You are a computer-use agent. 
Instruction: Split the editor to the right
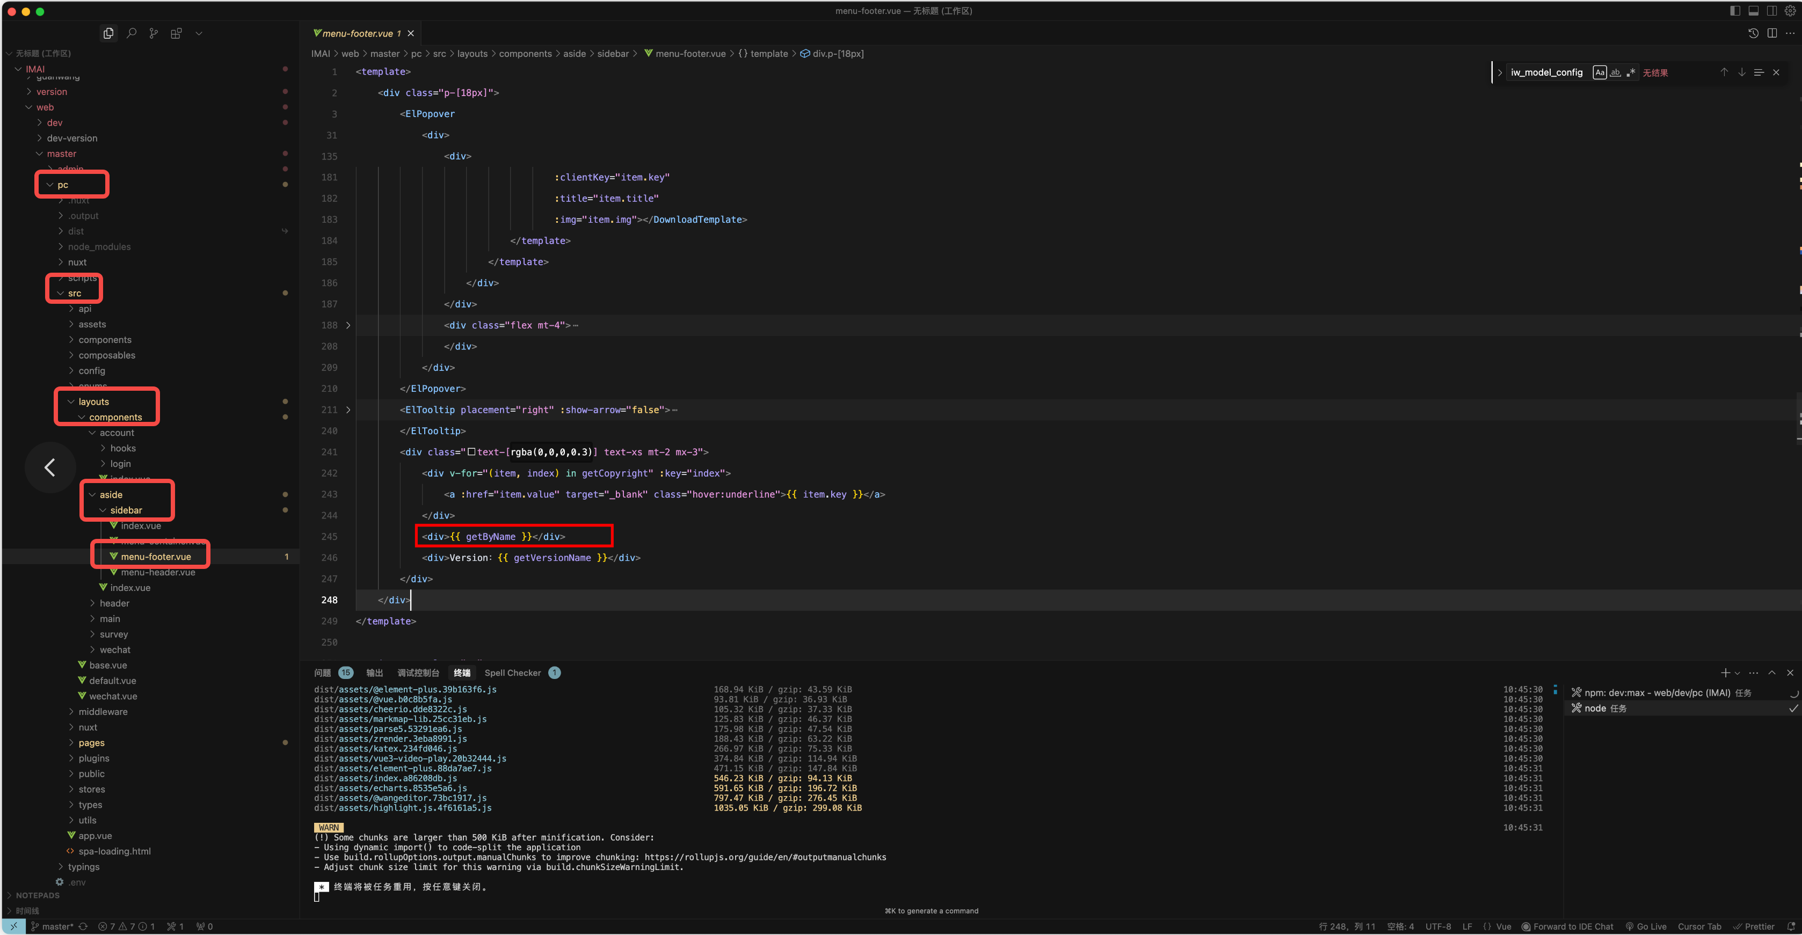1772,33
